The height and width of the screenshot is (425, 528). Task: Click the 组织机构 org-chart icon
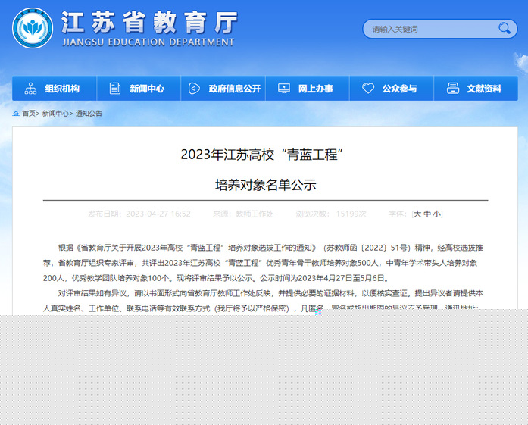coord(30,89)
